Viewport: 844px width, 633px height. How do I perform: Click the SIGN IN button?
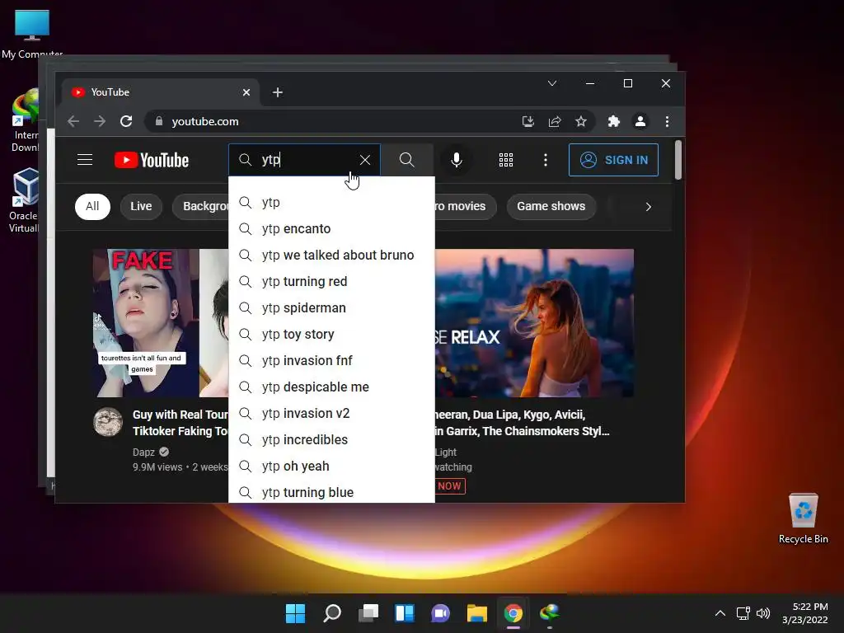(613, 160)
